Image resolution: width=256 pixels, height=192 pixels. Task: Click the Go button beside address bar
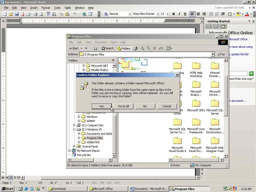click(222, 54)
